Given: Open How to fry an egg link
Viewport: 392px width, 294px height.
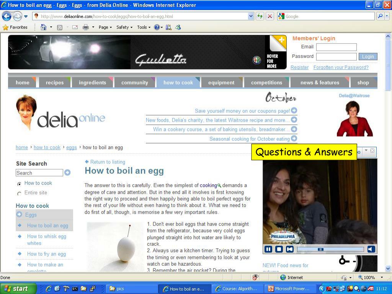Looking at the screenshot, I should pos(46,254).
